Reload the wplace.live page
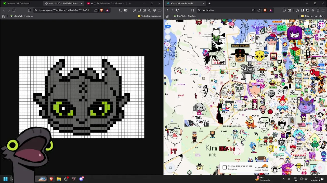This screenshot has width=327, height=183. pos(178,10)
